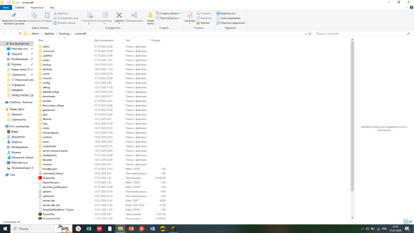Open the Open (Открыть) dropdown in ribbon

(205, 14)
